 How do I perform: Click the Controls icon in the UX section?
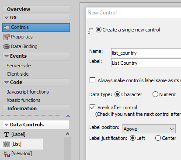tap(7, 28)
